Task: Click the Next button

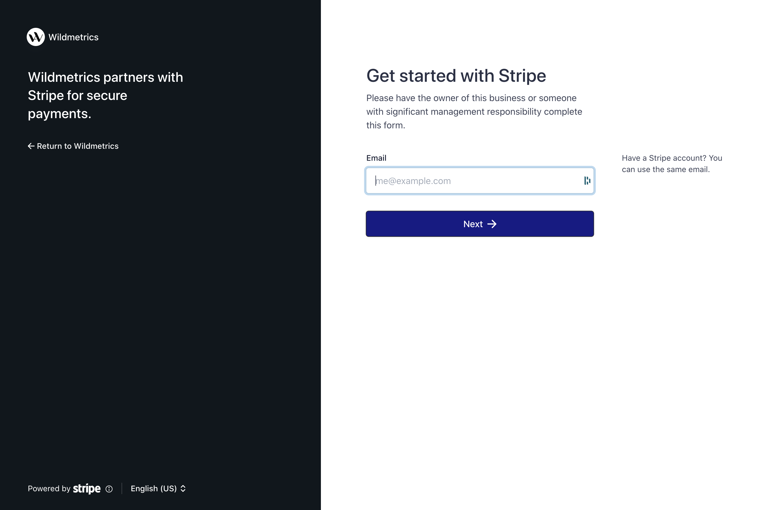Action: [x=480, y=224]
